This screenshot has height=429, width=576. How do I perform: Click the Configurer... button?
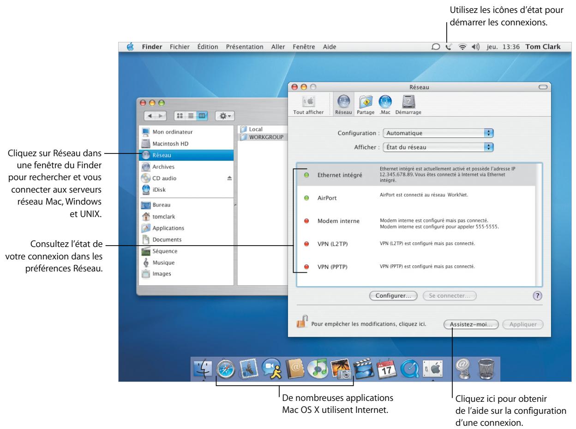pos(394,296)
